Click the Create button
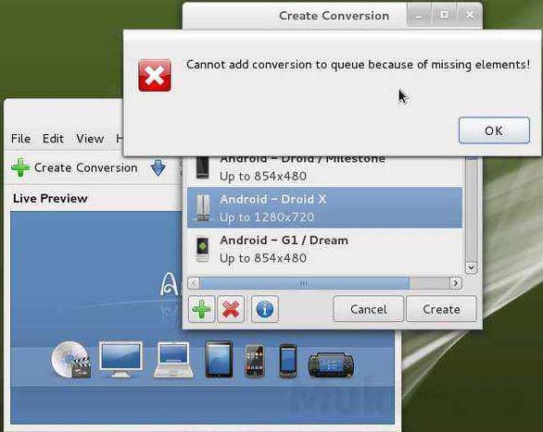 (441, 309)
